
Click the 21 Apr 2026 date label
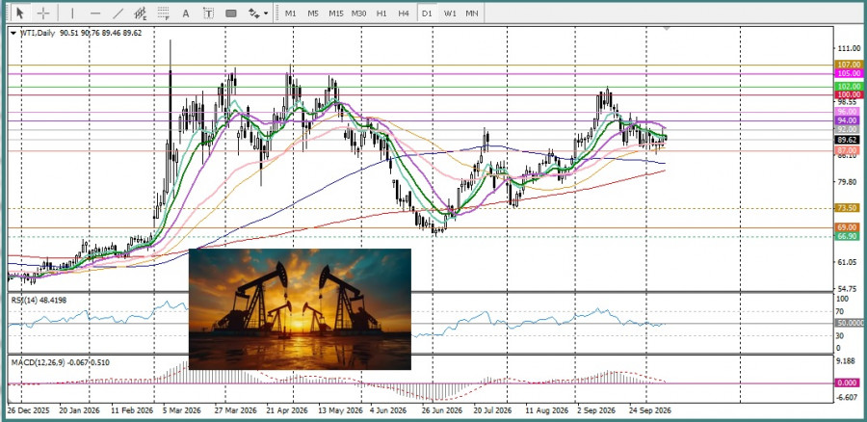pos(287,411)
